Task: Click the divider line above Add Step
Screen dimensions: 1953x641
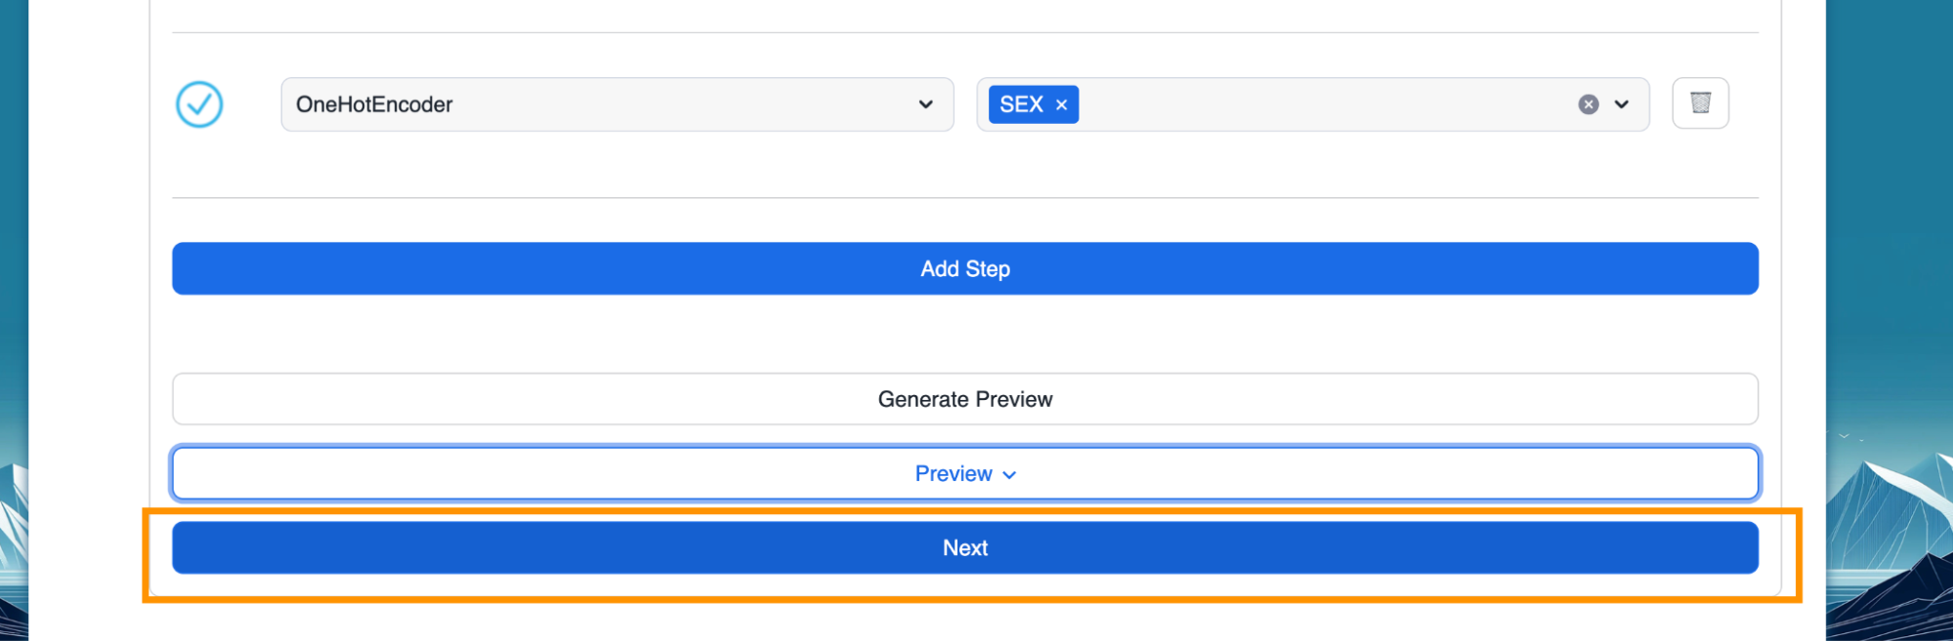Action: (x=964, y=198)
